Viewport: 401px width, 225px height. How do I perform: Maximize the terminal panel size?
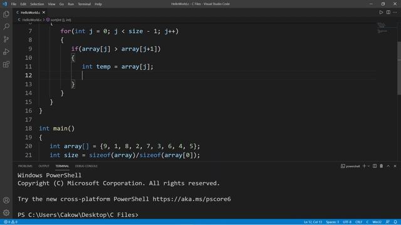388,166
